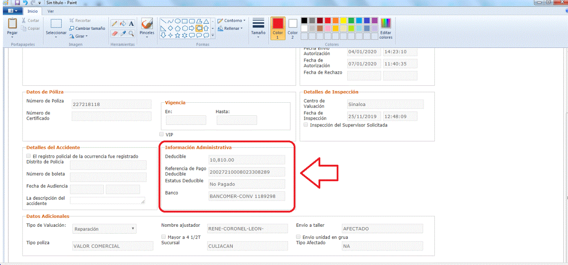
Task: Toggle the VIP checkbox
Action: (162, 135)
